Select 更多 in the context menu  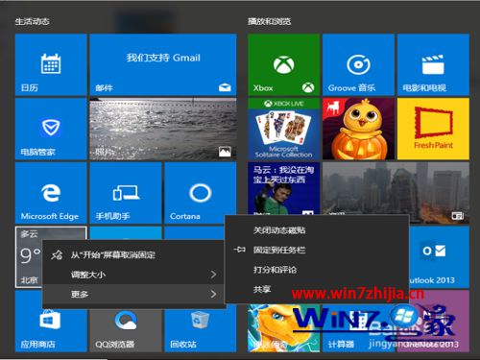(x=133, y=294)
